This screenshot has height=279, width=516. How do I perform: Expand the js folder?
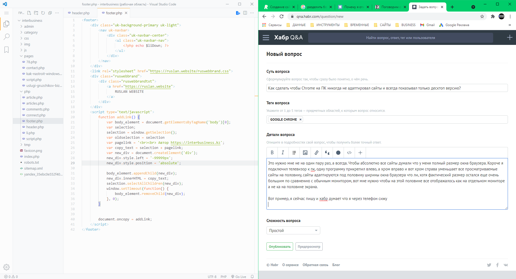(x=25, y=50)
